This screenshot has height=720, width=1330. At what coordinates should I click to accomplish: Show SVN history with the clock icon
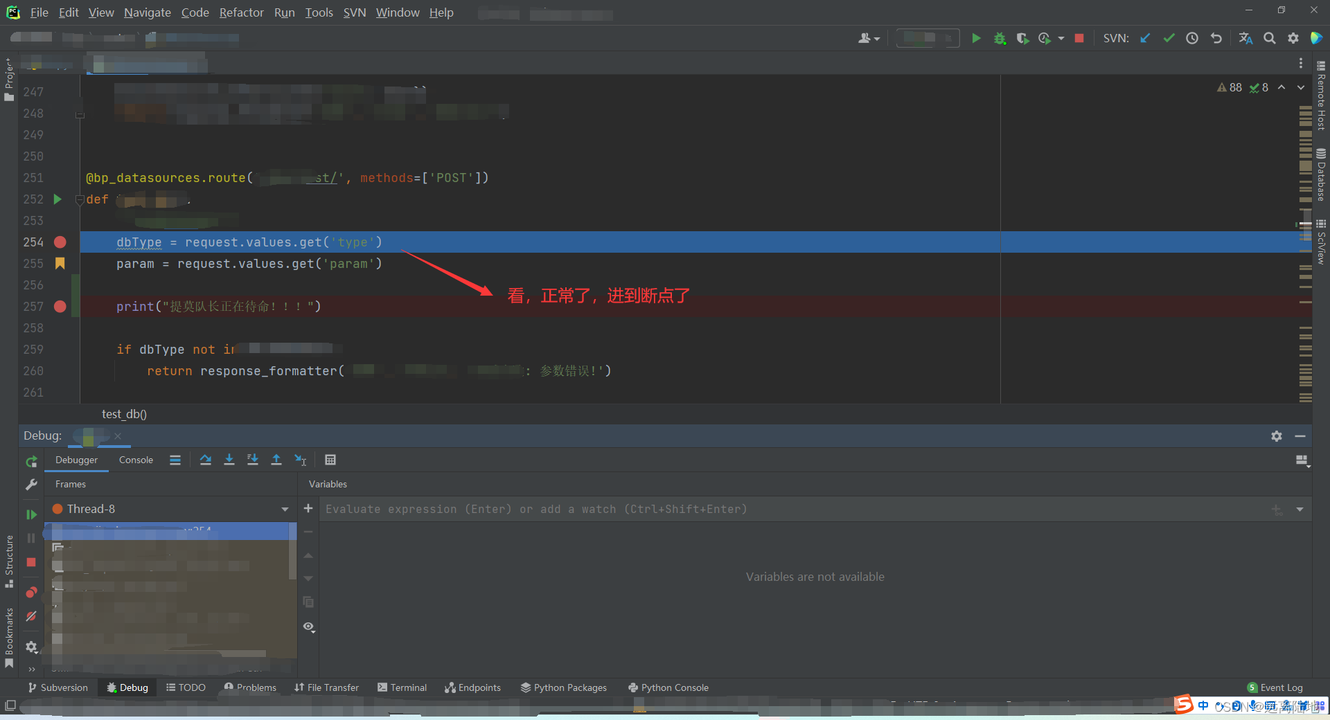(1192, 38)
